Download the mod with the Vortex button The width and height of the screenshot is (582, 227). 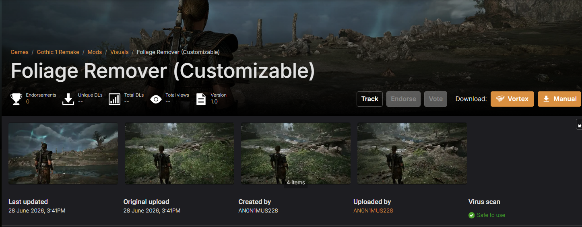point(512,99)
